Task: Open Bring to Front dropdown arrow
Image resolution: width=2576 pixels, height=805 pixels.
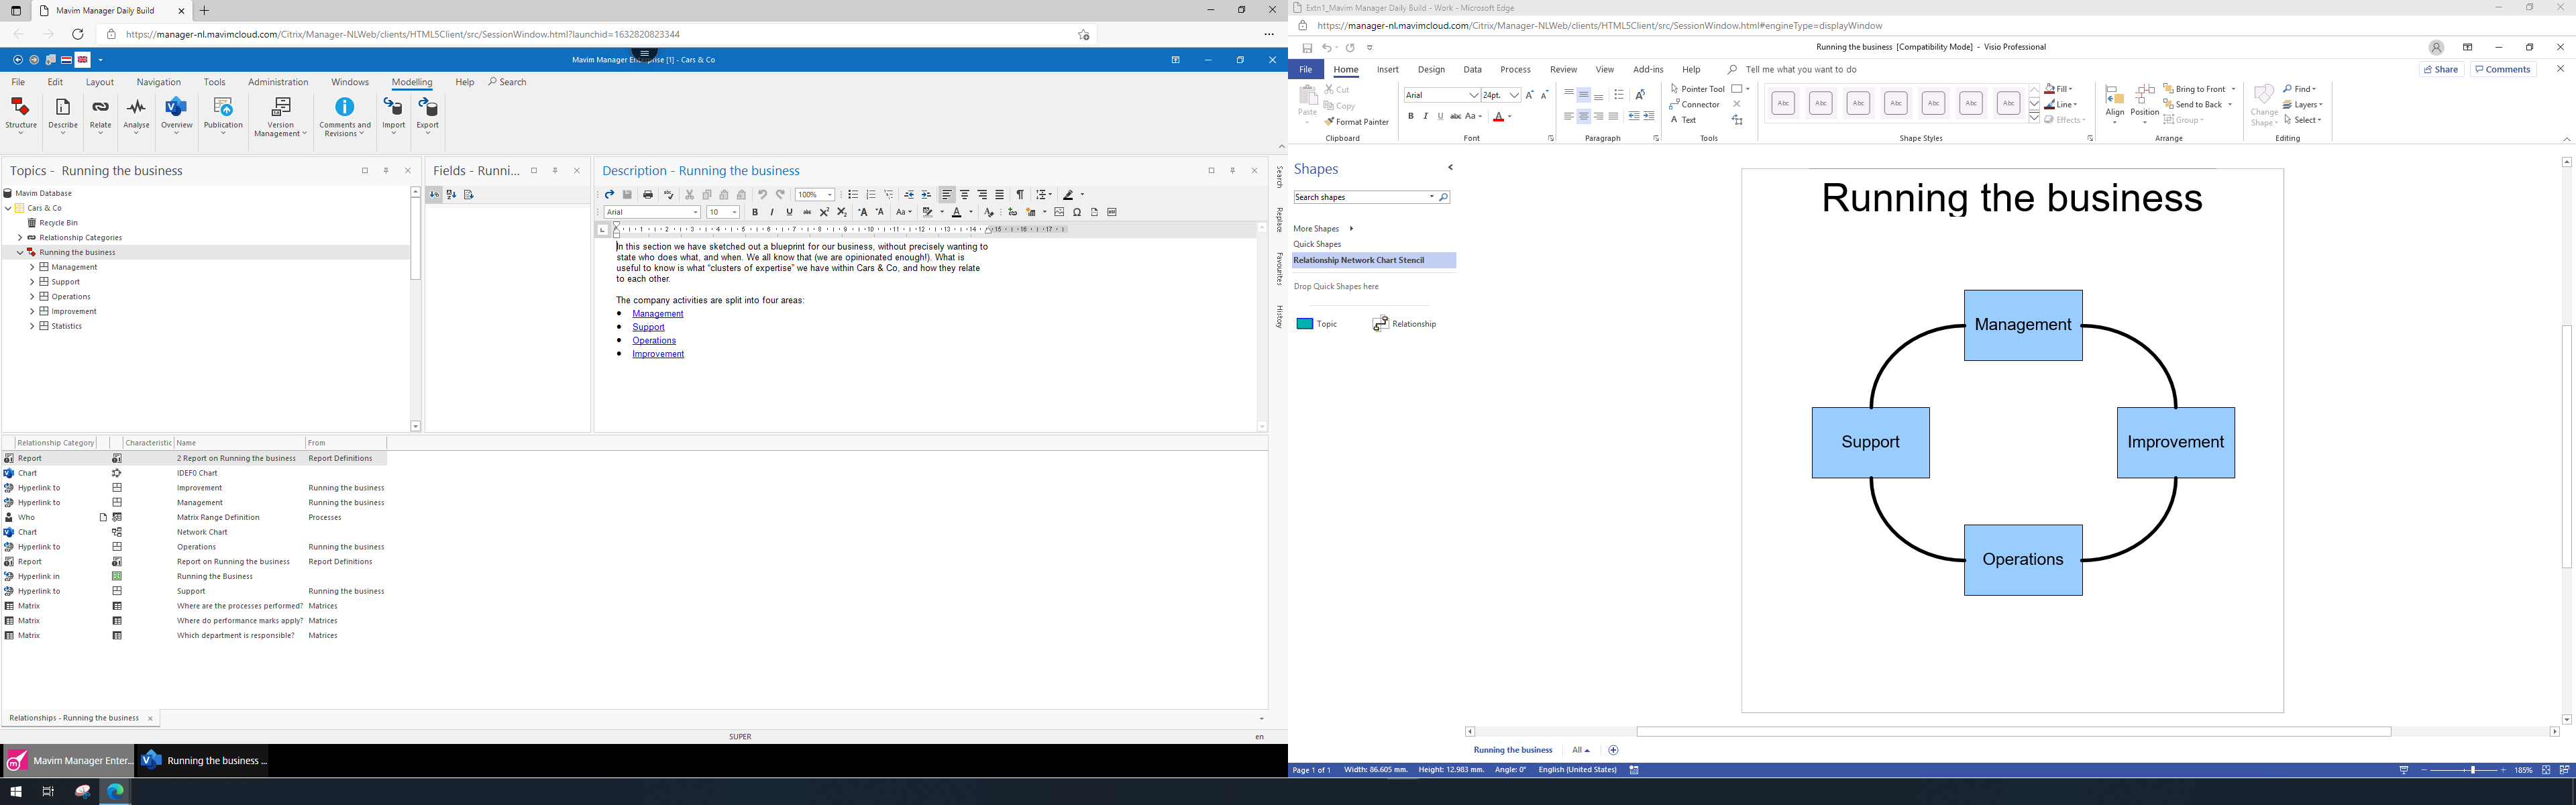Action: tap(2233, 89)
